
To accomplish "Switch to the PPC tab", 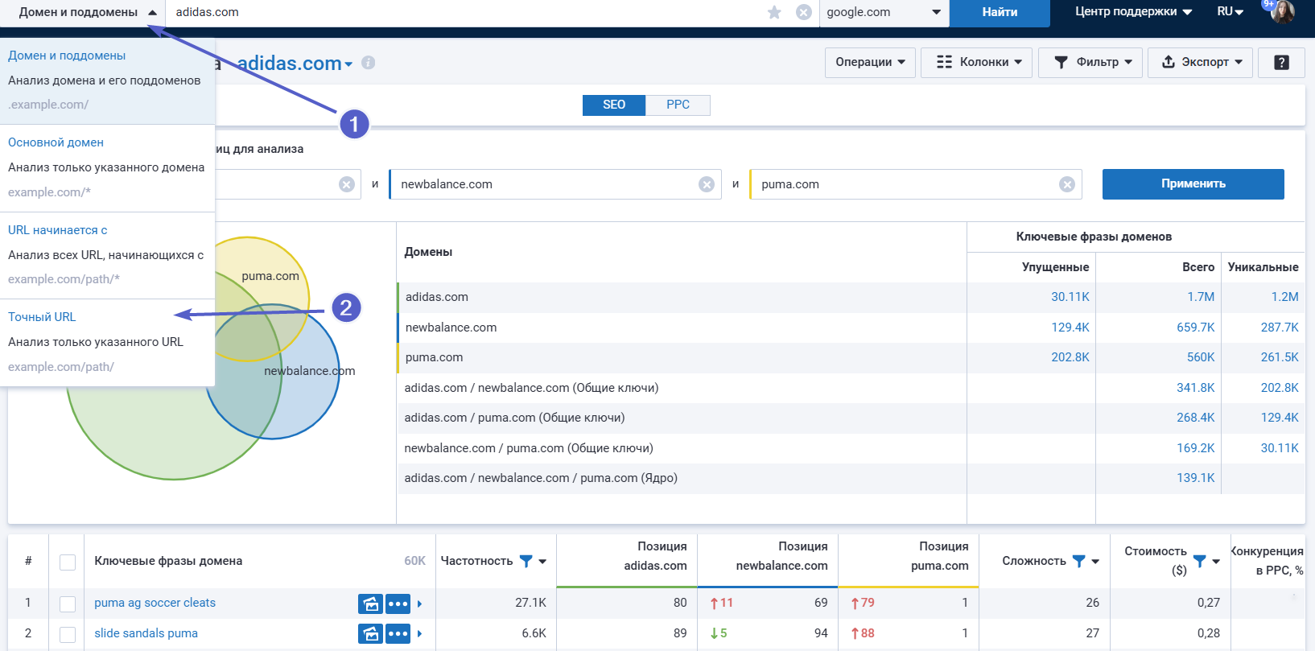I will (678, 105).
